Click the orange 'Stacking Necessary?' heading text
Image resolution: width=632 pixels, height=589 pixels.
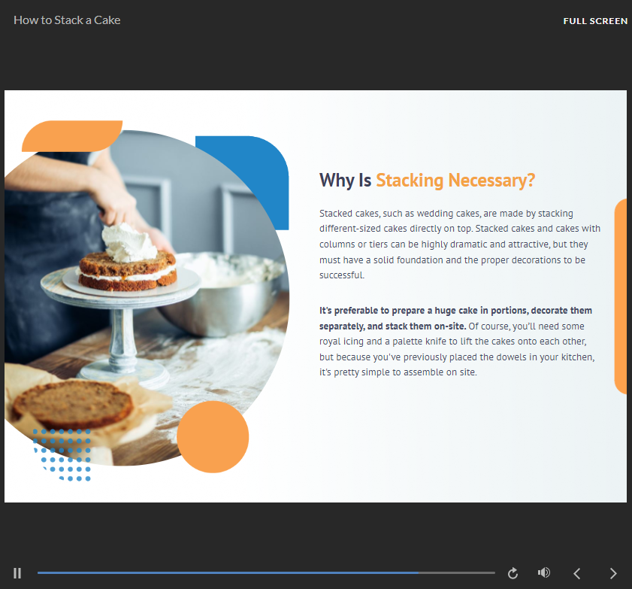click(x=455, y=181)
